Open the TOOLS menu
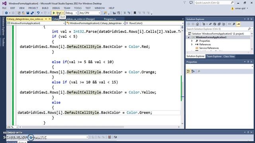Screen dimensions: 255x143 coord(78,8)
